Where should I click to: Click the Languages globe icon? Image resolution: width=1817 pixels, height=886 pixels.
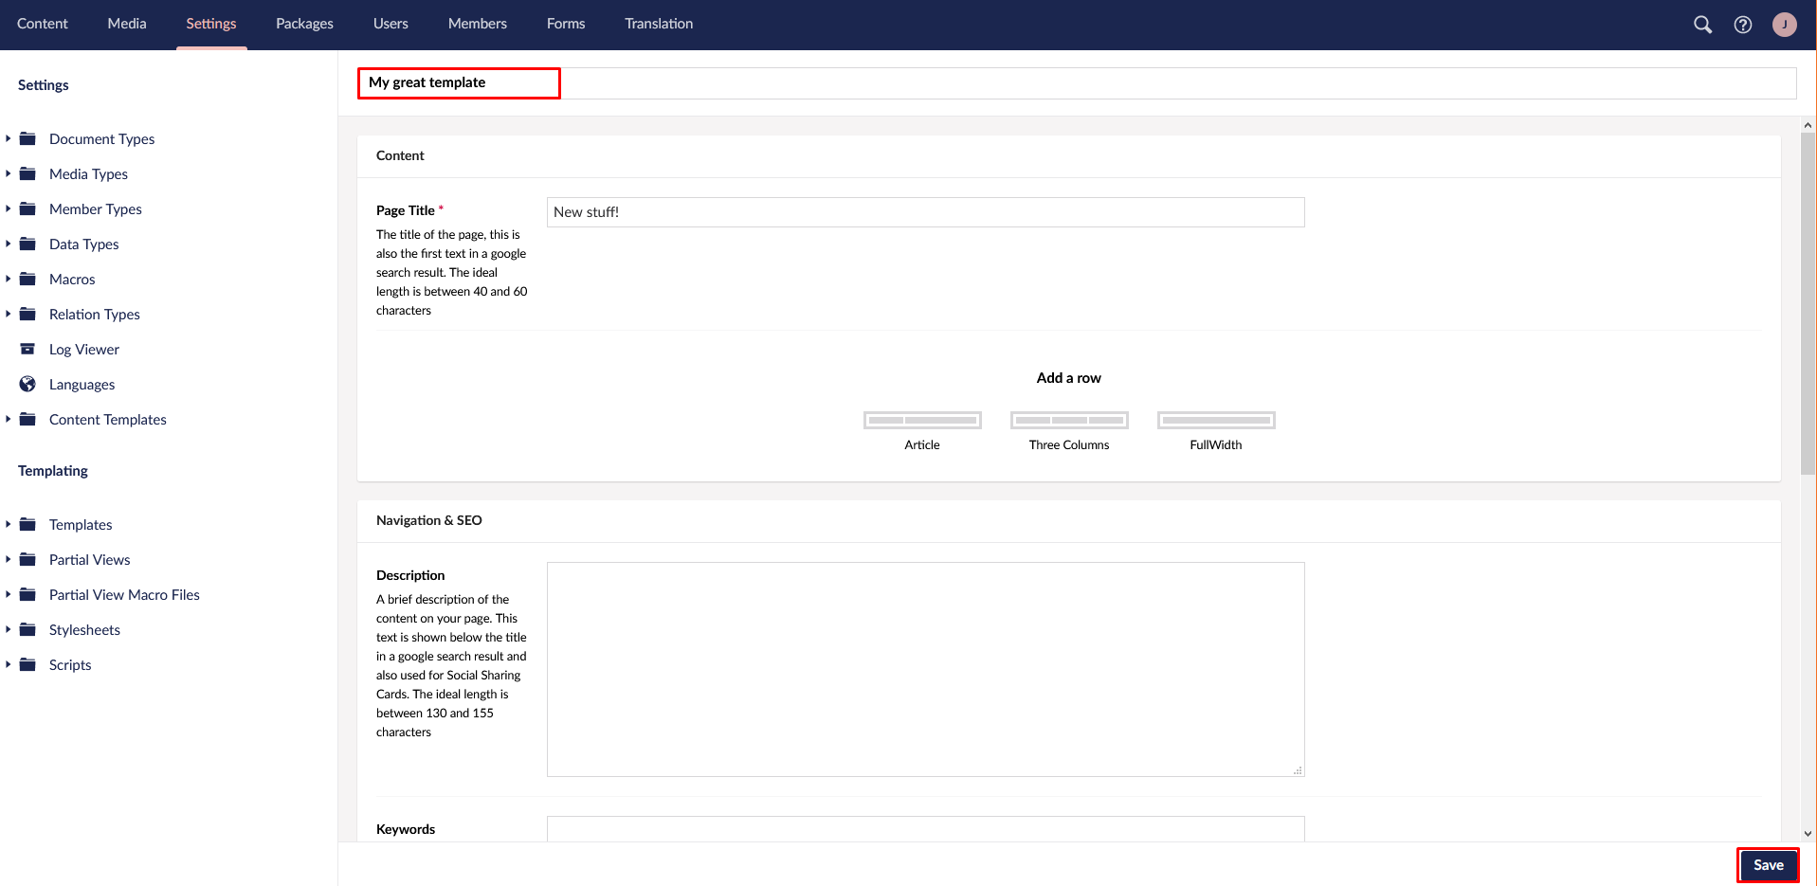27,384
